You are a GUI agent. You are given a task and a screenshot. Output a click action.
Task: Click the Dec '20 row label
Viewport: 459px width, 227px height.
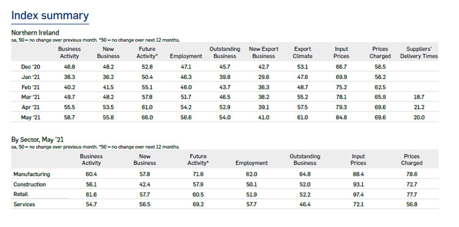(x=31, y=67)
